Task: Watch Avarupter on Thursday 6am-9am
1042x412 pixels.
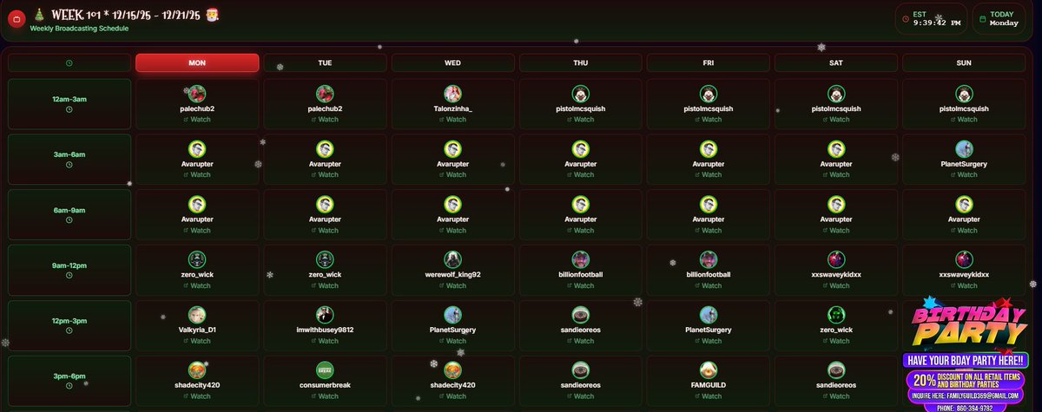Action: 580,230
